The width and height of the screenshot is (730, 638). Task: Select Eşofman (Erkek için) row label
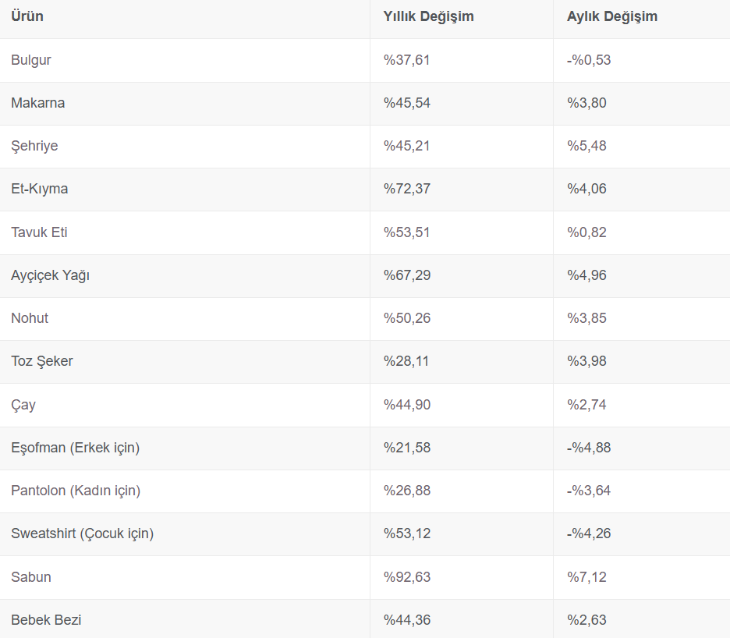click(76, 448)
